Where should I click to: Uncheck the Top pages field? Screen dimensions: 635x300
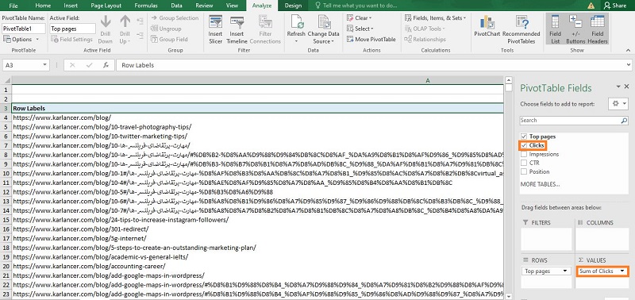(x=524, y=137)
